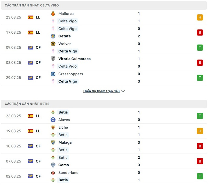209x185 pixels.
Task: Click the Grasshoppers club crest icon
Action: pos(53,74)
